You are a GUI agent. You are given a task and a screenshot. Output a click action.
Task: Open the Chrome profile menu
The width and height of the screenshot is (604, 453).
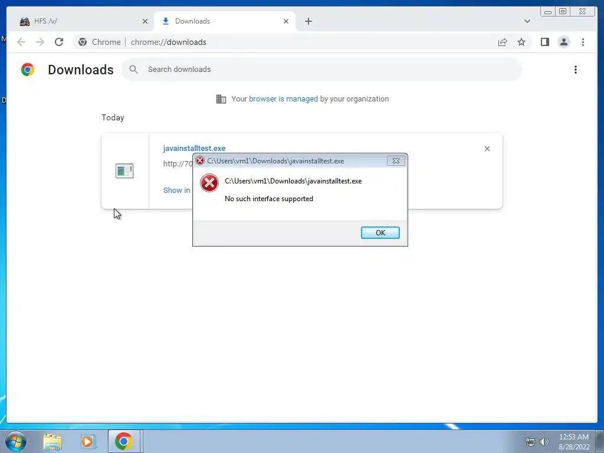click(563, 42)
